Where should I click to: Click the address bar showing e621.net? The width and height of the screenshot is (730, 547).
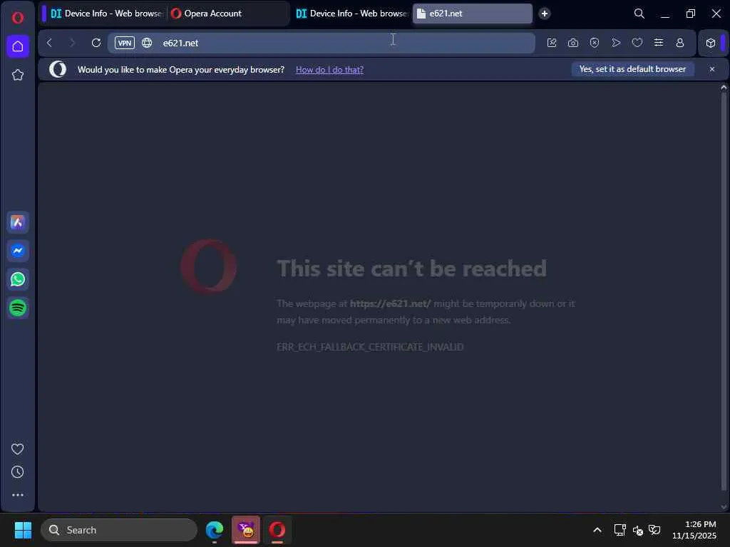coord(322,43)
